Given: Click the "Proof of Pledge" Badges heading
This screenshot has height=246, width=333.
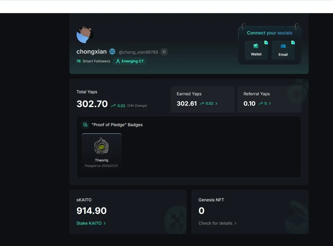Looking at the screenshot, I should pos(117,125).
